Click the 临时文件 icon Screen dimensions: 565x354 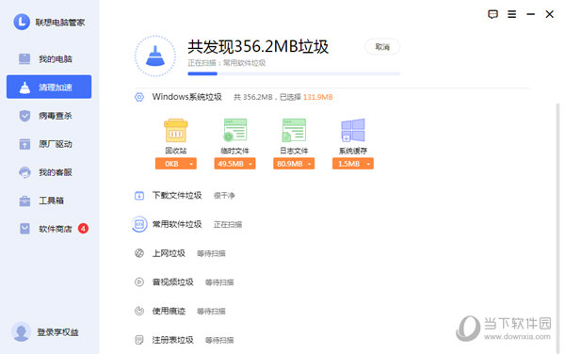coord(234,130)
